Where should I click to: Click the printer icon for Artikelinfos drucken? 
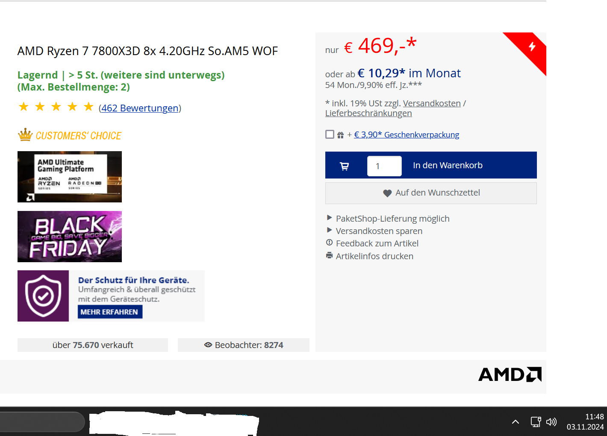pyautogui.click(x=329, y=255)
